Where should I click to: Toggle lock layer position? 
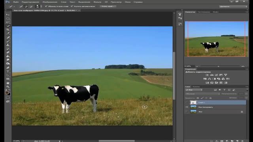[x=206, y=98]
